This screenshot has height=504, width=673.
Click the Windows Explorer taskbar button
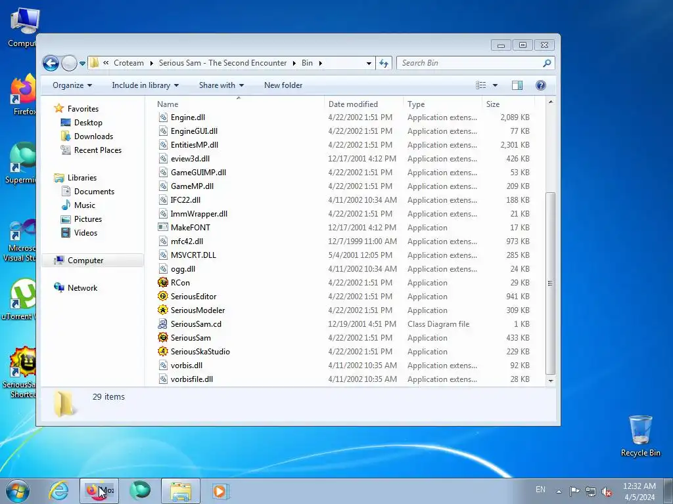click(x=181, y=491)
